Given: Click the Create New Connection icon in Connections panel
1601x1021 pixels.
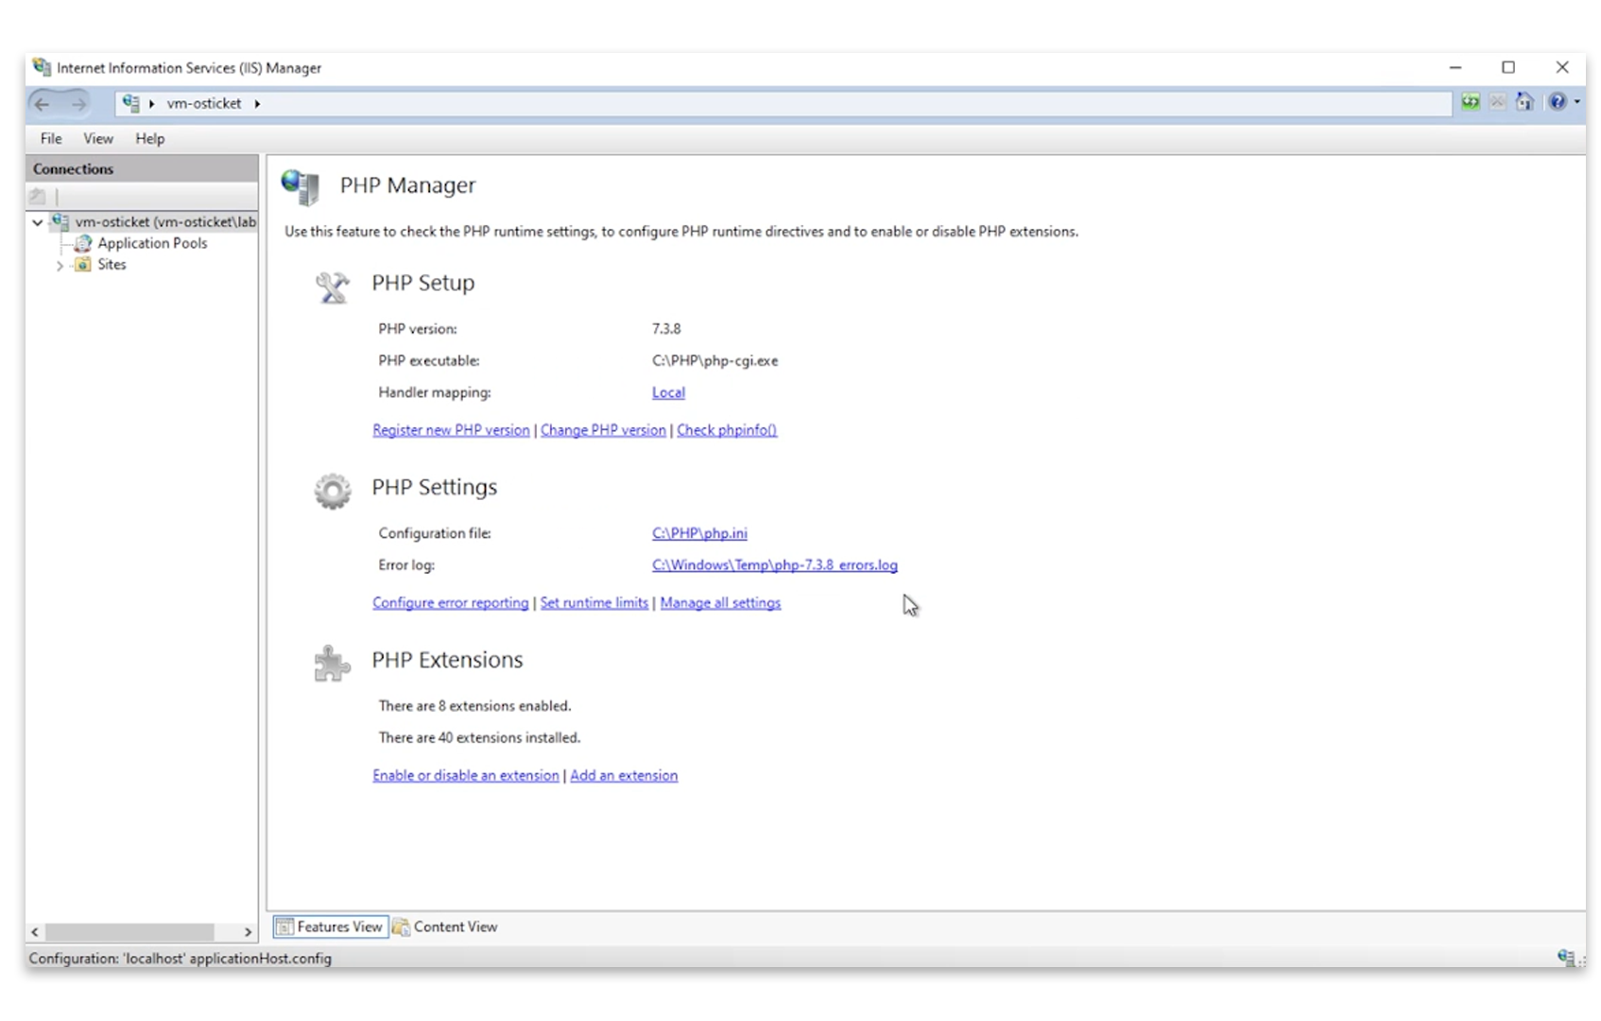Looking at the screenshot, I should (37, 196).
